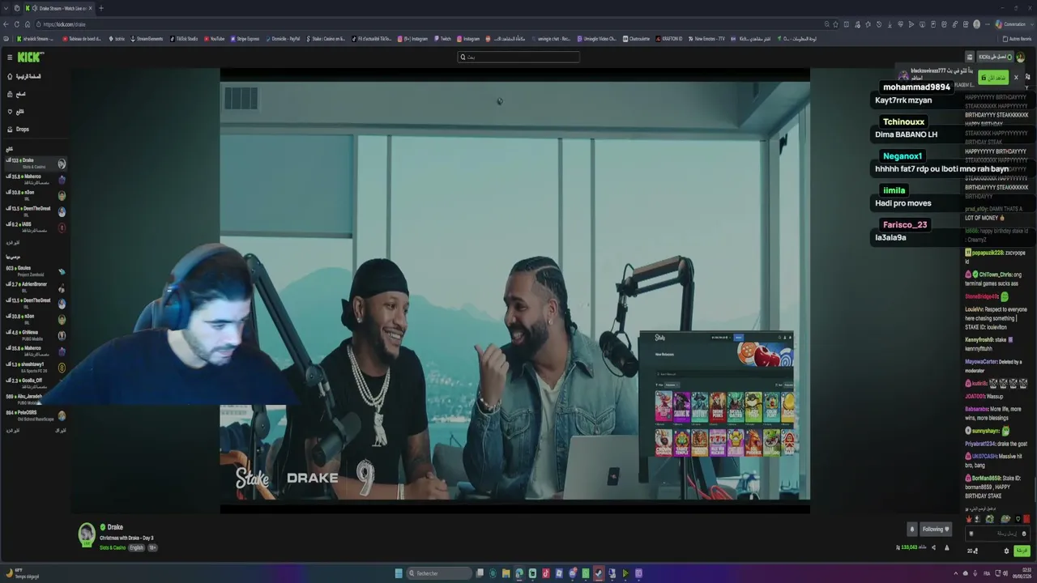The width and height of the screenshot is (1037, 583).
Task: Click the Drake channel name under the video
Action: click(x=115, y=527)
